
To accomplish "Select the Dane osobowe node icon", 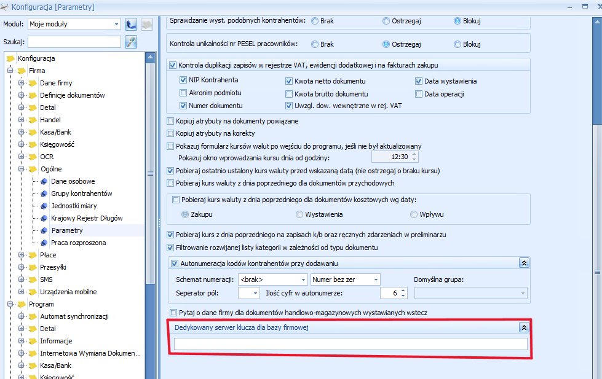I will 44,181.
